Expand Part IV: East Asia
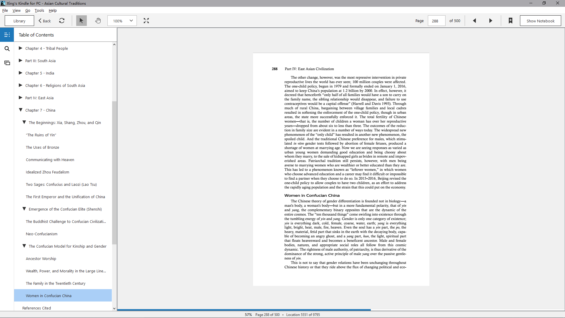The width and height of the screenshot is (565, 318). point(21,98)
